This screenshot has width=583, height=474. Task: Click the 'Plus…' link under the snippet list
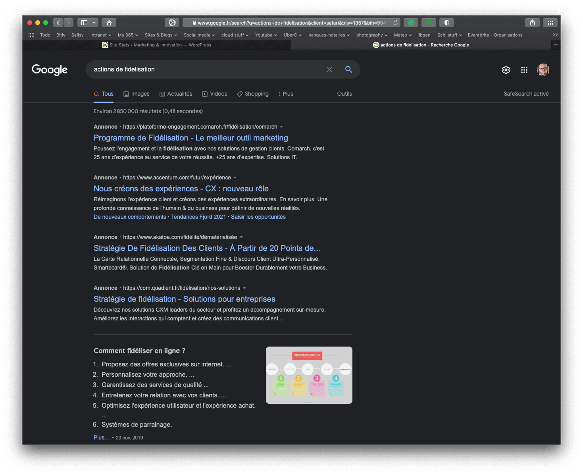[x=102, y=437]
